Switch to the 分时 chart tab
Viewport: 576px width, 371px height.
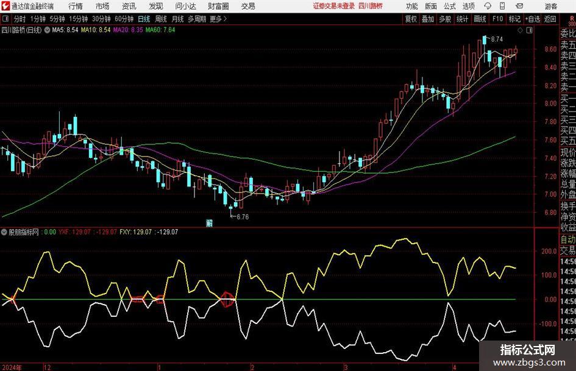tap(20, 19)
